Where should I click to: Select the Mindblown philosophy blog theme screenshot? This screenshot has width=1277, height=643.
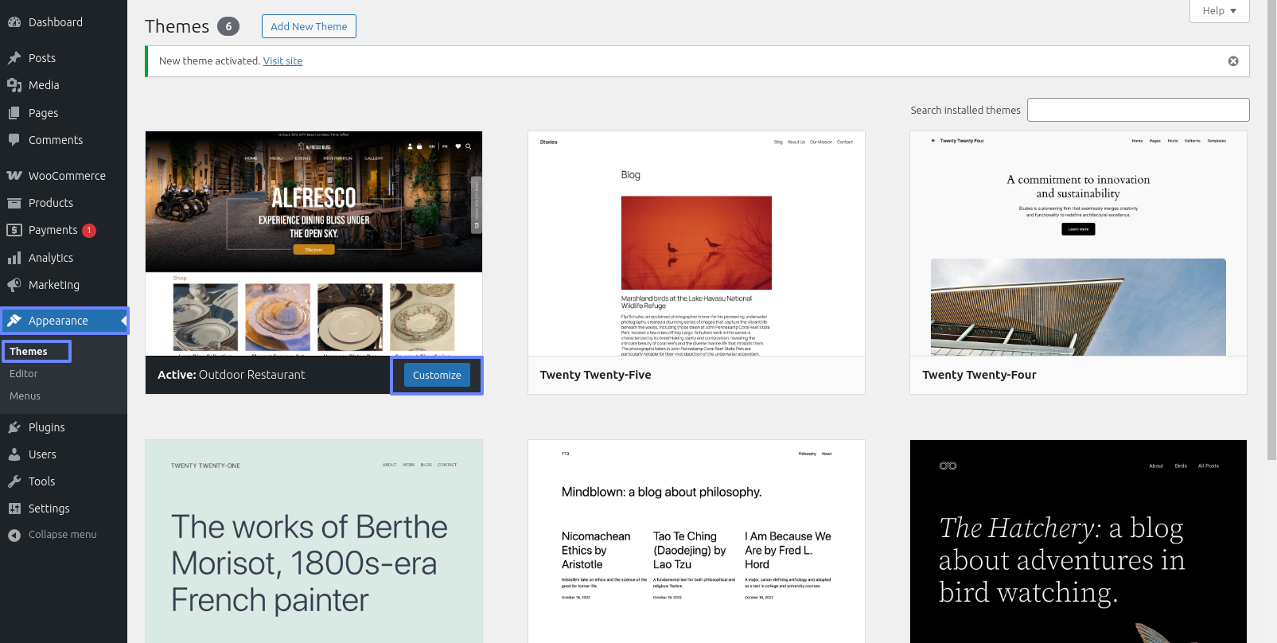coord(696,541)
